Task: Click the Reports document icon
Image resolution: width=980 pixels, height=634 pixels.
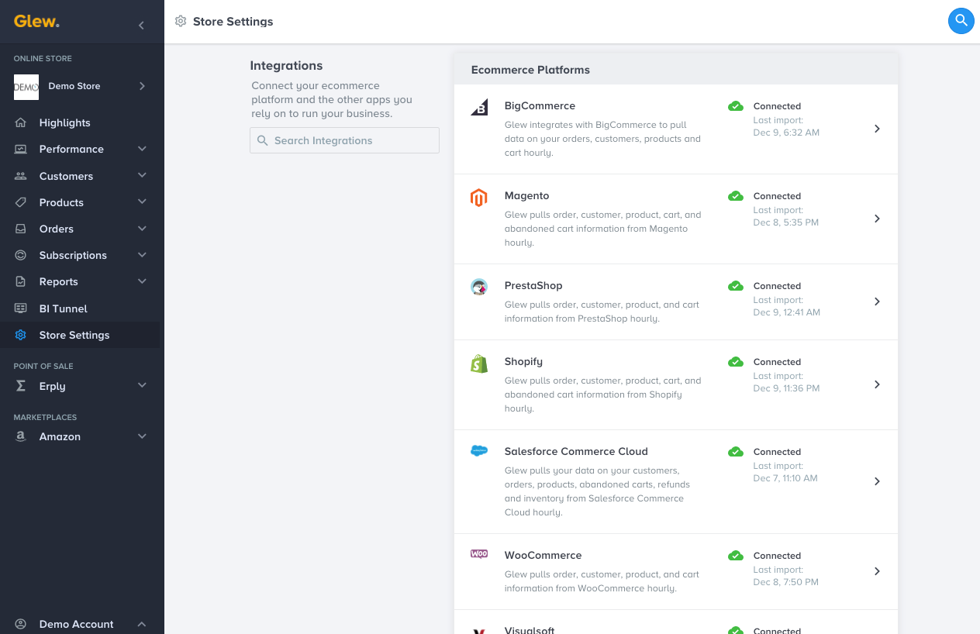Action: (x=21, y=281)
